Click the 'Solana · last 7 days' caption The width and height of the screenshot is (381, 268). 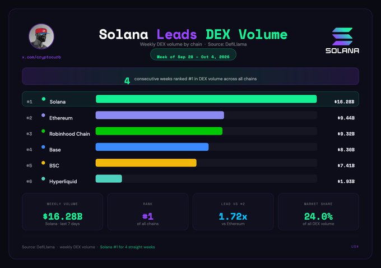62,224
